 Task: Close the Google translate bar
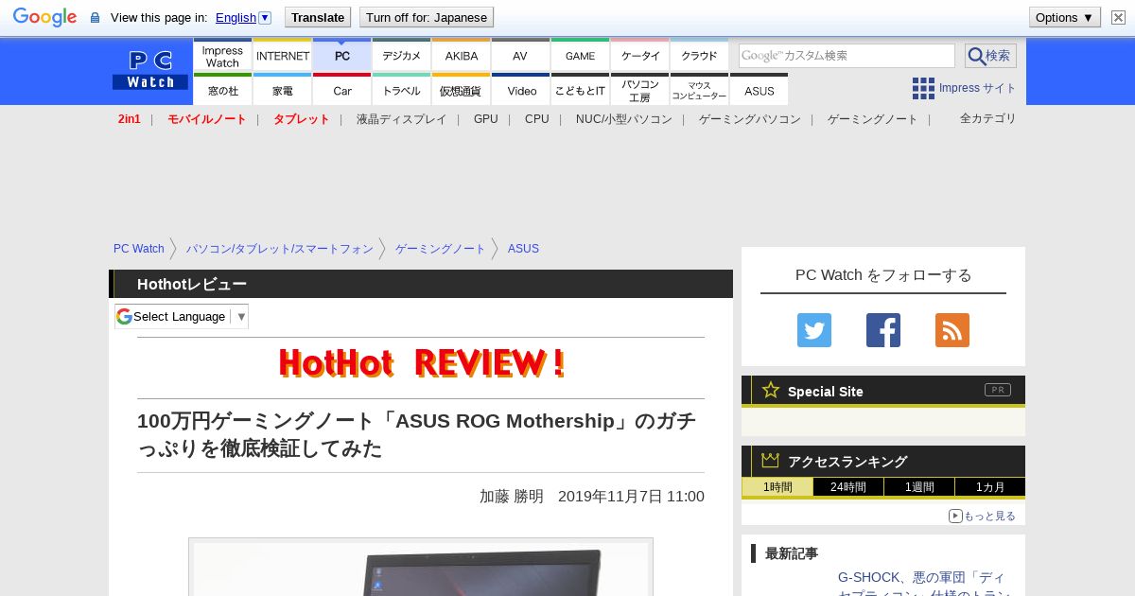tap(1118, 17)
